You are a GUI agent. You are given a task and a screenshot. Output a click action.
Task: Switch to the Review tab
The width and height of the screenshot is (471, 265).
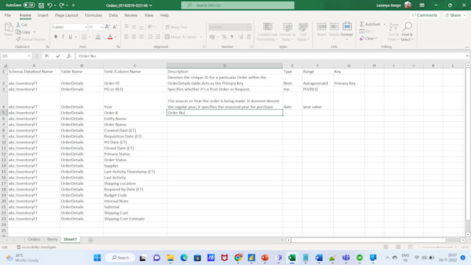coord(131,15)
